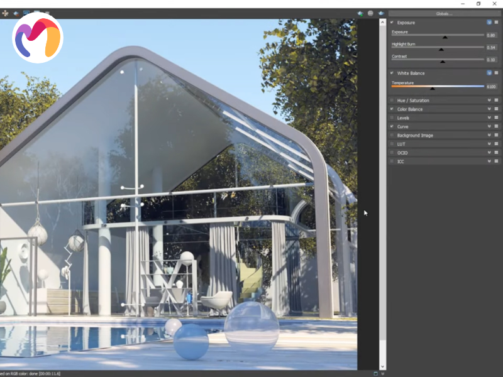Disable the Exposure correction checkbox
Viewport: 503px width, 377px height.
pyautogui.click(x=392, y=23)
